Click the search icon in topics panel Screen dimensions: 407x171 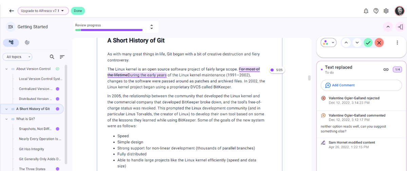click(52, 57)
